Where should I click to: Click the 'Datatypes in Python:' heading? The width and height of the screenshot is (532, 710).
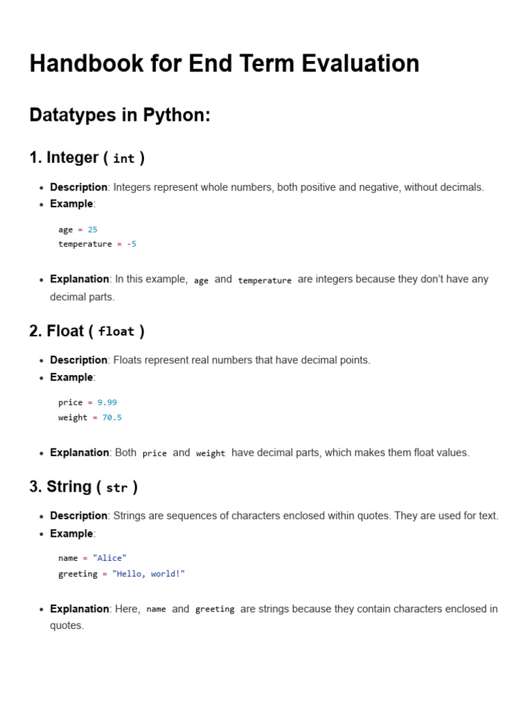click(x=119, y=115)
